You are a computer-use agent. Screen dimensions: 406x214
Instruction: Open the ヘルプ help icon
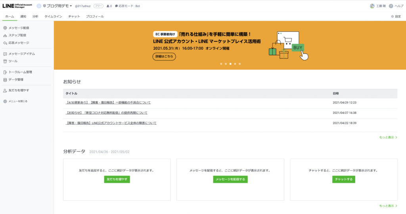point(391,6)
